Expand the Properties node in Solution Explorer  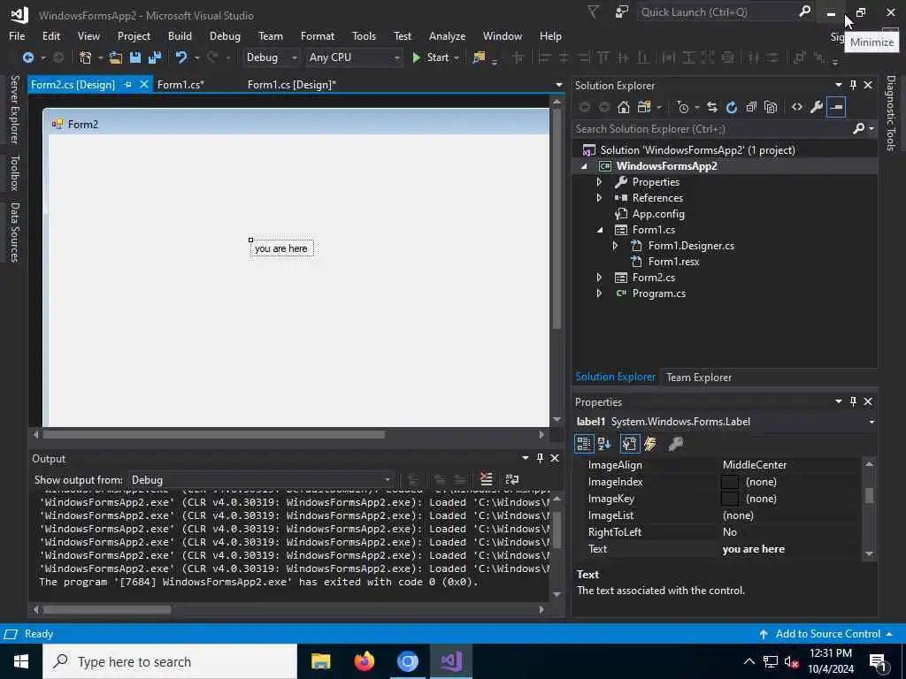599,182
